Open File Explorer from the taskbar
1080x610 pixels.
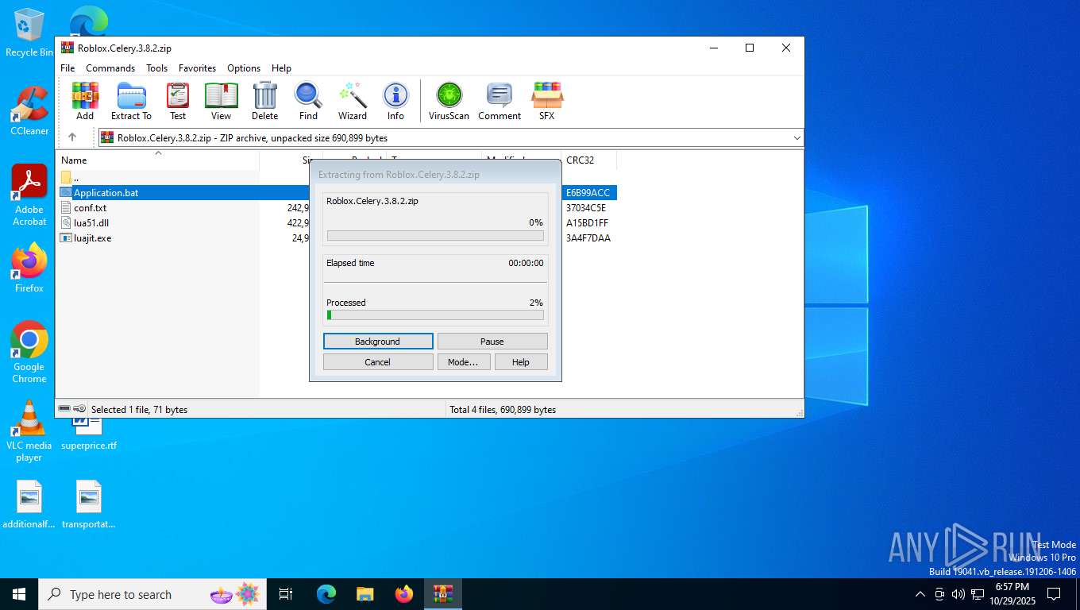(x=365, y=594)
